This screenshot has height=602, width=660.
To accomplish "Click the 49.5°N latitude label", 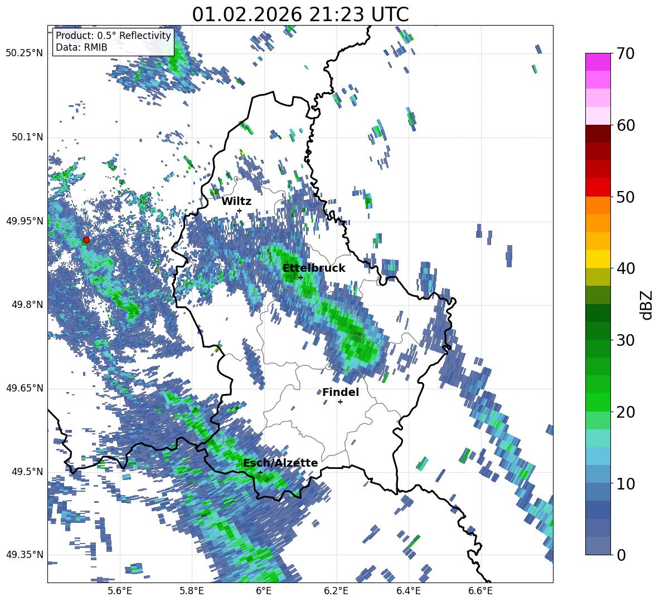I will [27, 471].
